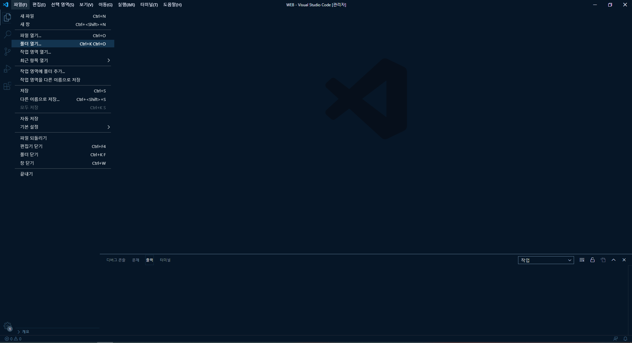The width and height of the screenshot is (632, 343).
Task: Click the output panel vertical scrollbar
Action: pyautogui.click(x=630, y=300)
